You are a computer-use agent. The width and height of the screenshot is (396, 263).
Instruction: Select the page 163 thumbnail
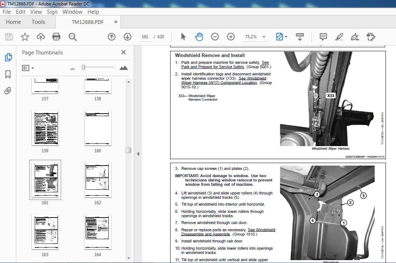point(45,232)
